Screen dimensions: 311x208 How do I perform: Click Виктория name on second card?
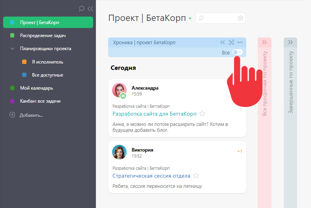tap(142, 150)
